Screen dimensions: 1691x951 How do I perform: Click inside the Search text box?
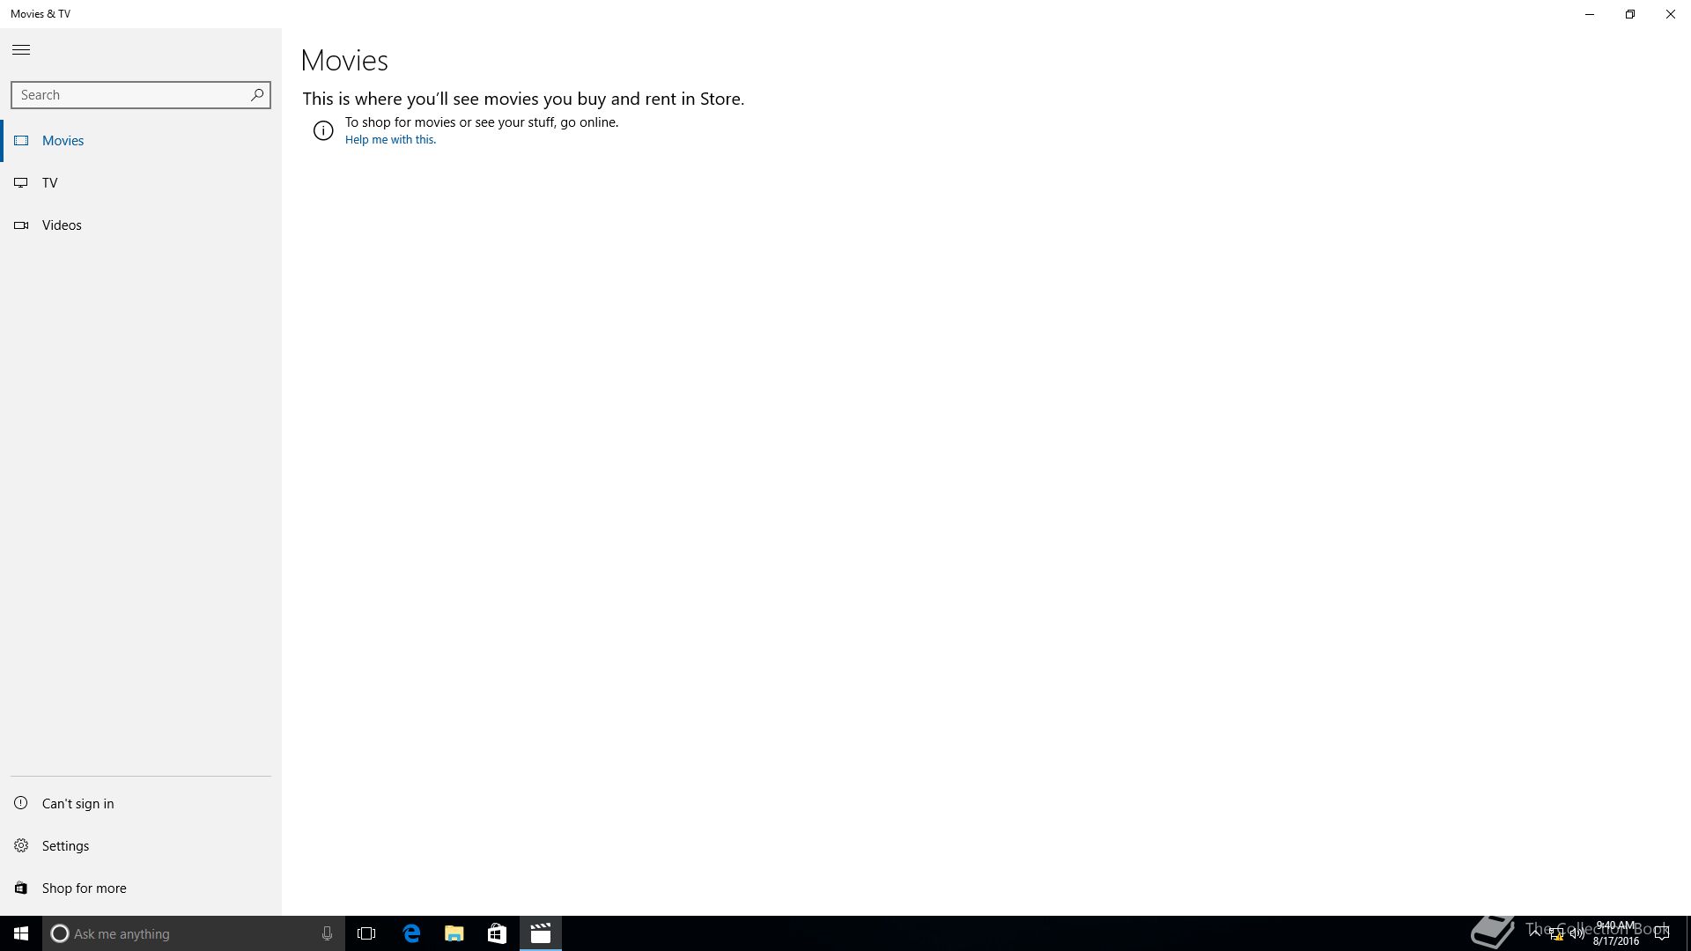pyautogui.click(x=130, y=95)
